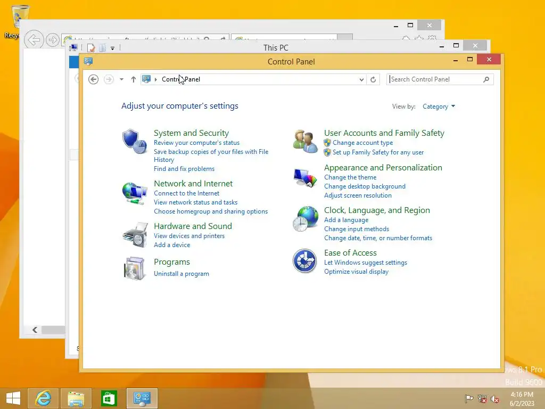Open the Programs category
Viewport: 545px width, 409px height.
click(x=172, y=262)
